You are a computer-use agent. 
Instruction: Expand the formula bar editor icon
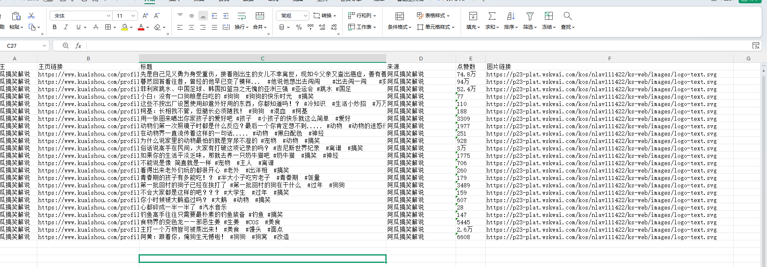(x=756, y=46)
